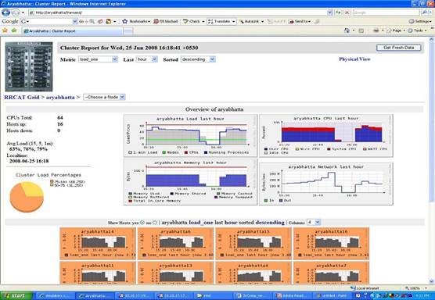
Task: Expand the Sorted descending dropdown
Action: [198, 59]
